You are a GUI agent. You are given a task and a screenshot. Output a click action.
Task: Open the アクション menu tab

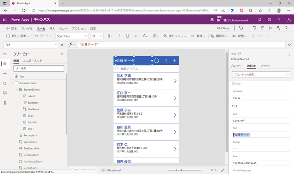pyautogui.click(x=79, y=29)
